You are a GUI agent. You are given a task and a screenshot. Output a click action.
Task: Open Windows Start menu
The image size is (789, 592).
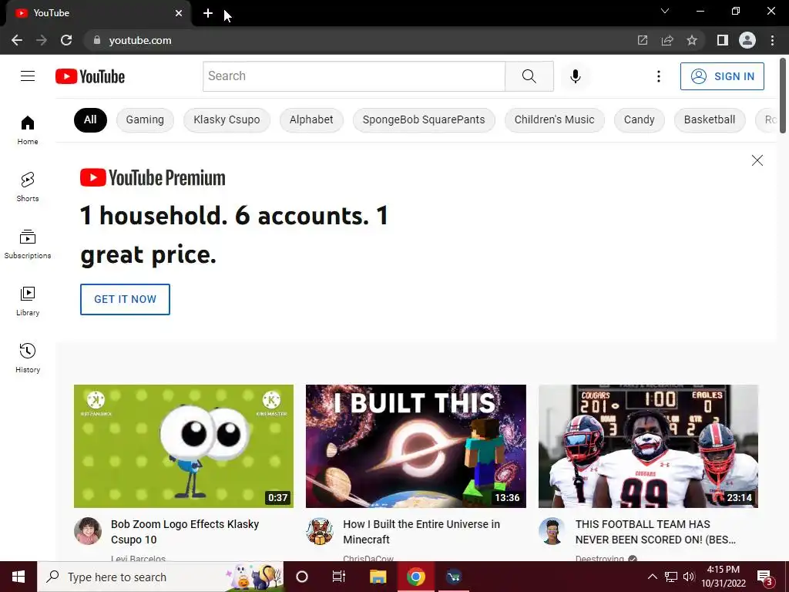click(18, 577)
